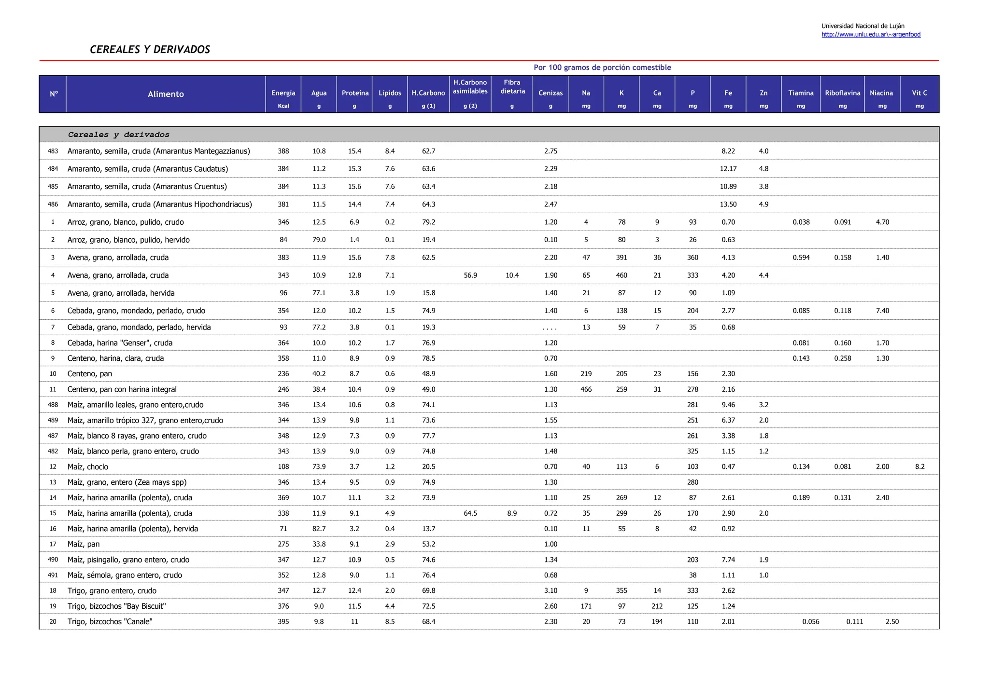Select the Vit C column header
989x698 pixels.
click(x=919, y=93)
